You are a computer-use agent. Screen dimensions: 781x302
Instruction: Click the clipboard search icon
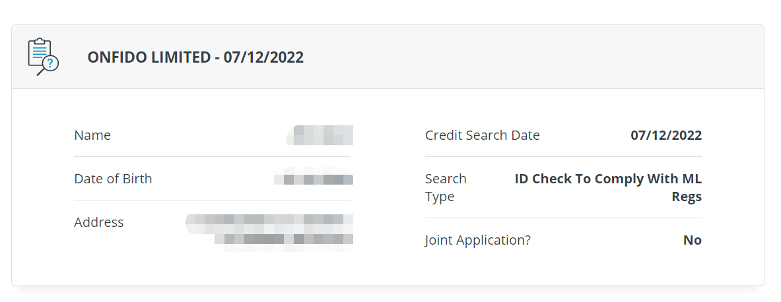pyautogui.click(x=44, y=57)
